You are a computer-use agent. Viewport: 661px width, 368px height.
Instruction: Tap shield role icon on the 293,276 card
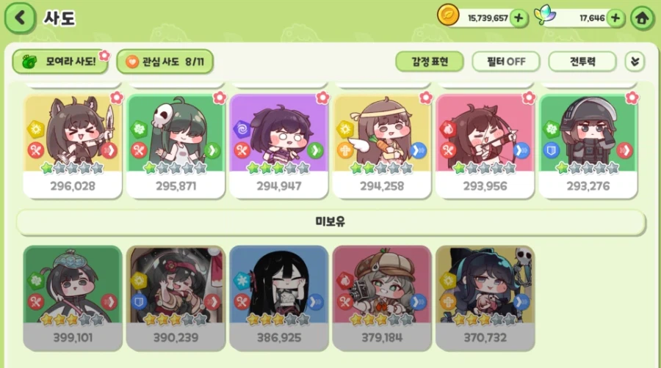point(552,150)
